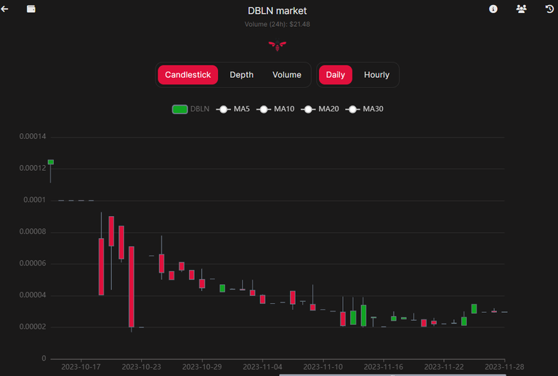
Task: Click the chart zoom scrollbar at bottom
Action: point(392,375)
